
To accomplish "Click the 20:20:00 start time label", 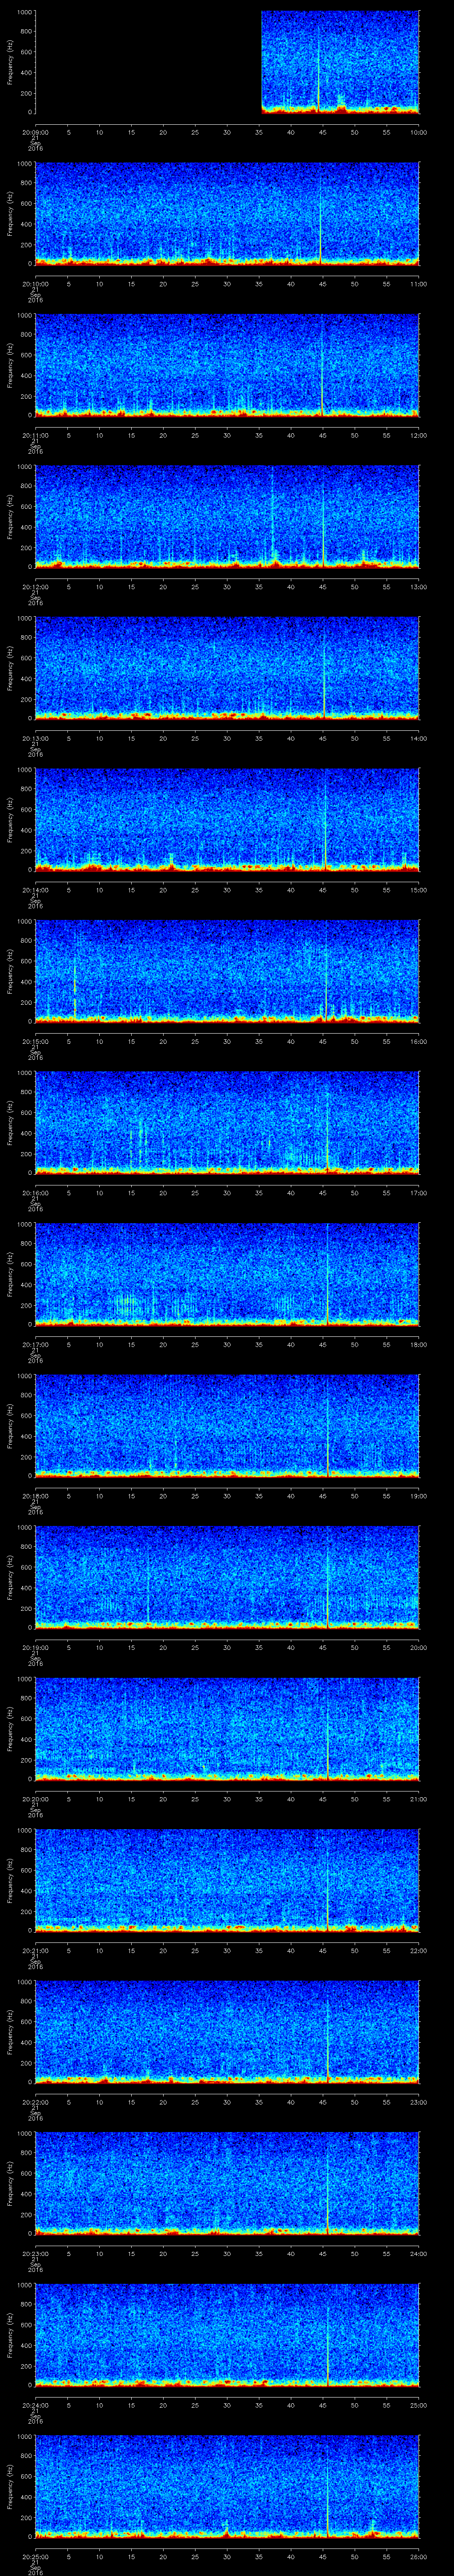I will point(35,1798).
